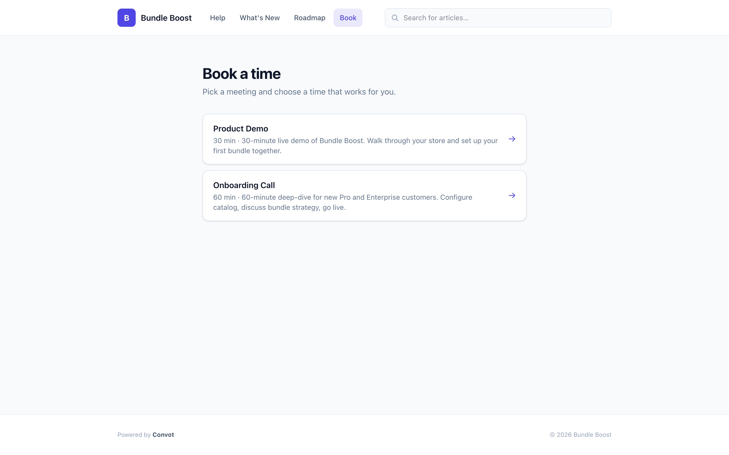Follow the Convot footer link
Screen dimensions: 729x455
coord(163,435)
